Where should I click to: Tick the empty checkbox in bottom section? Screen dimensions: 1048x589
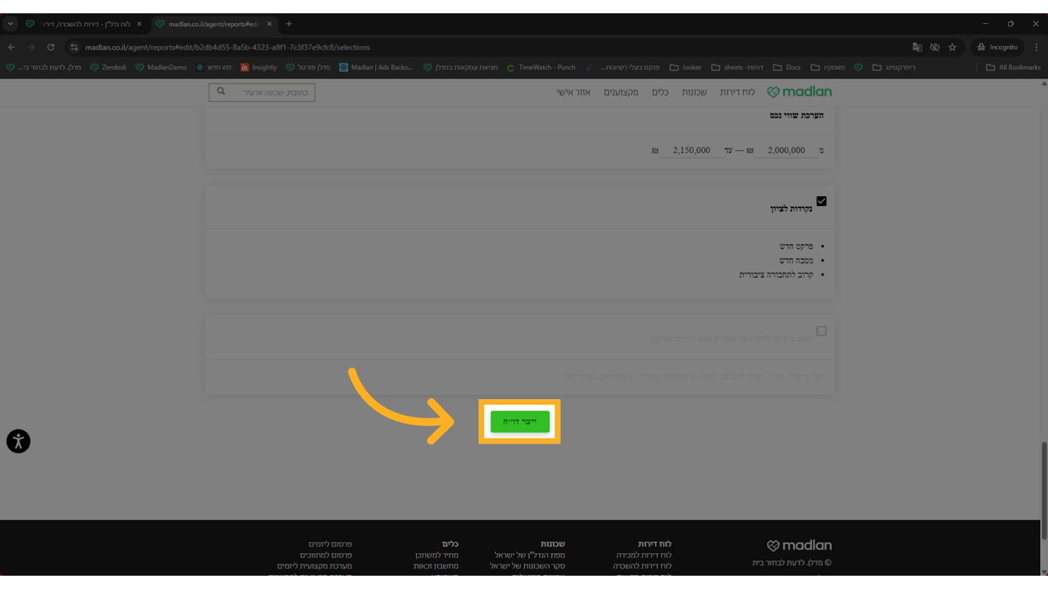click(x=821, y=331)
